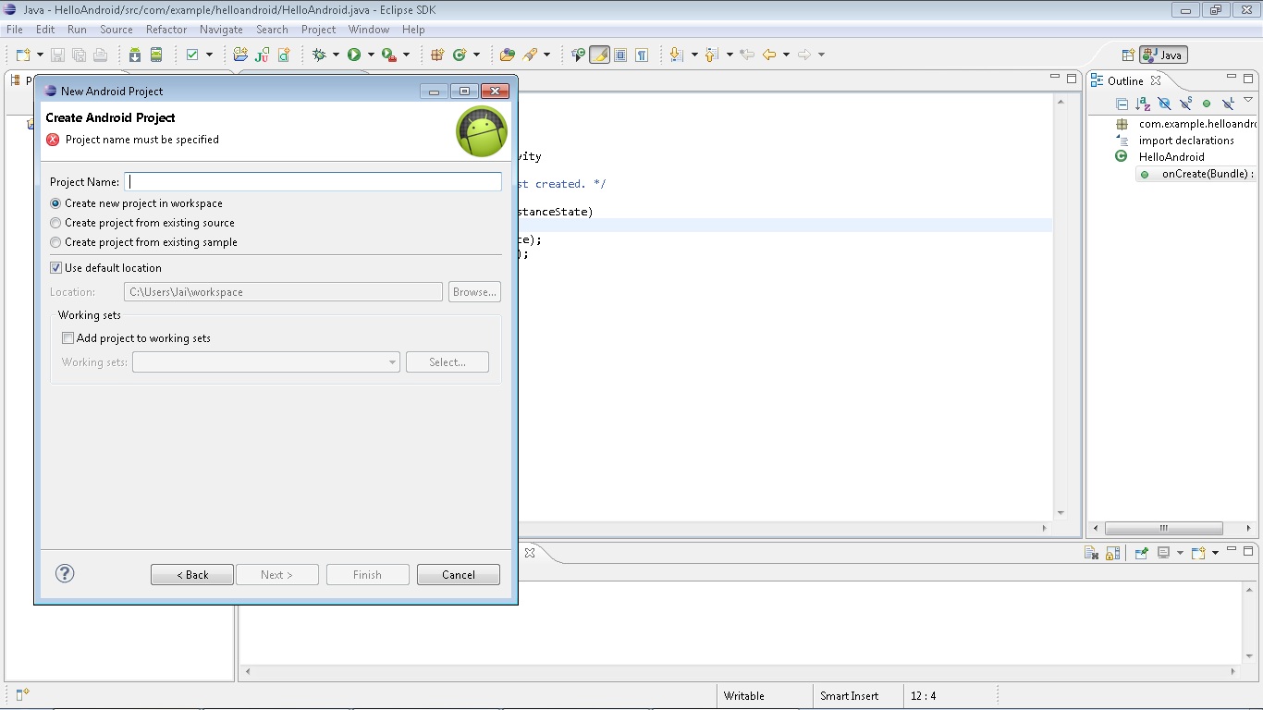This screenshot has height=710, width=1263.
Task: Click the Debug bug icon in toolbar
Action: point(319,55)
